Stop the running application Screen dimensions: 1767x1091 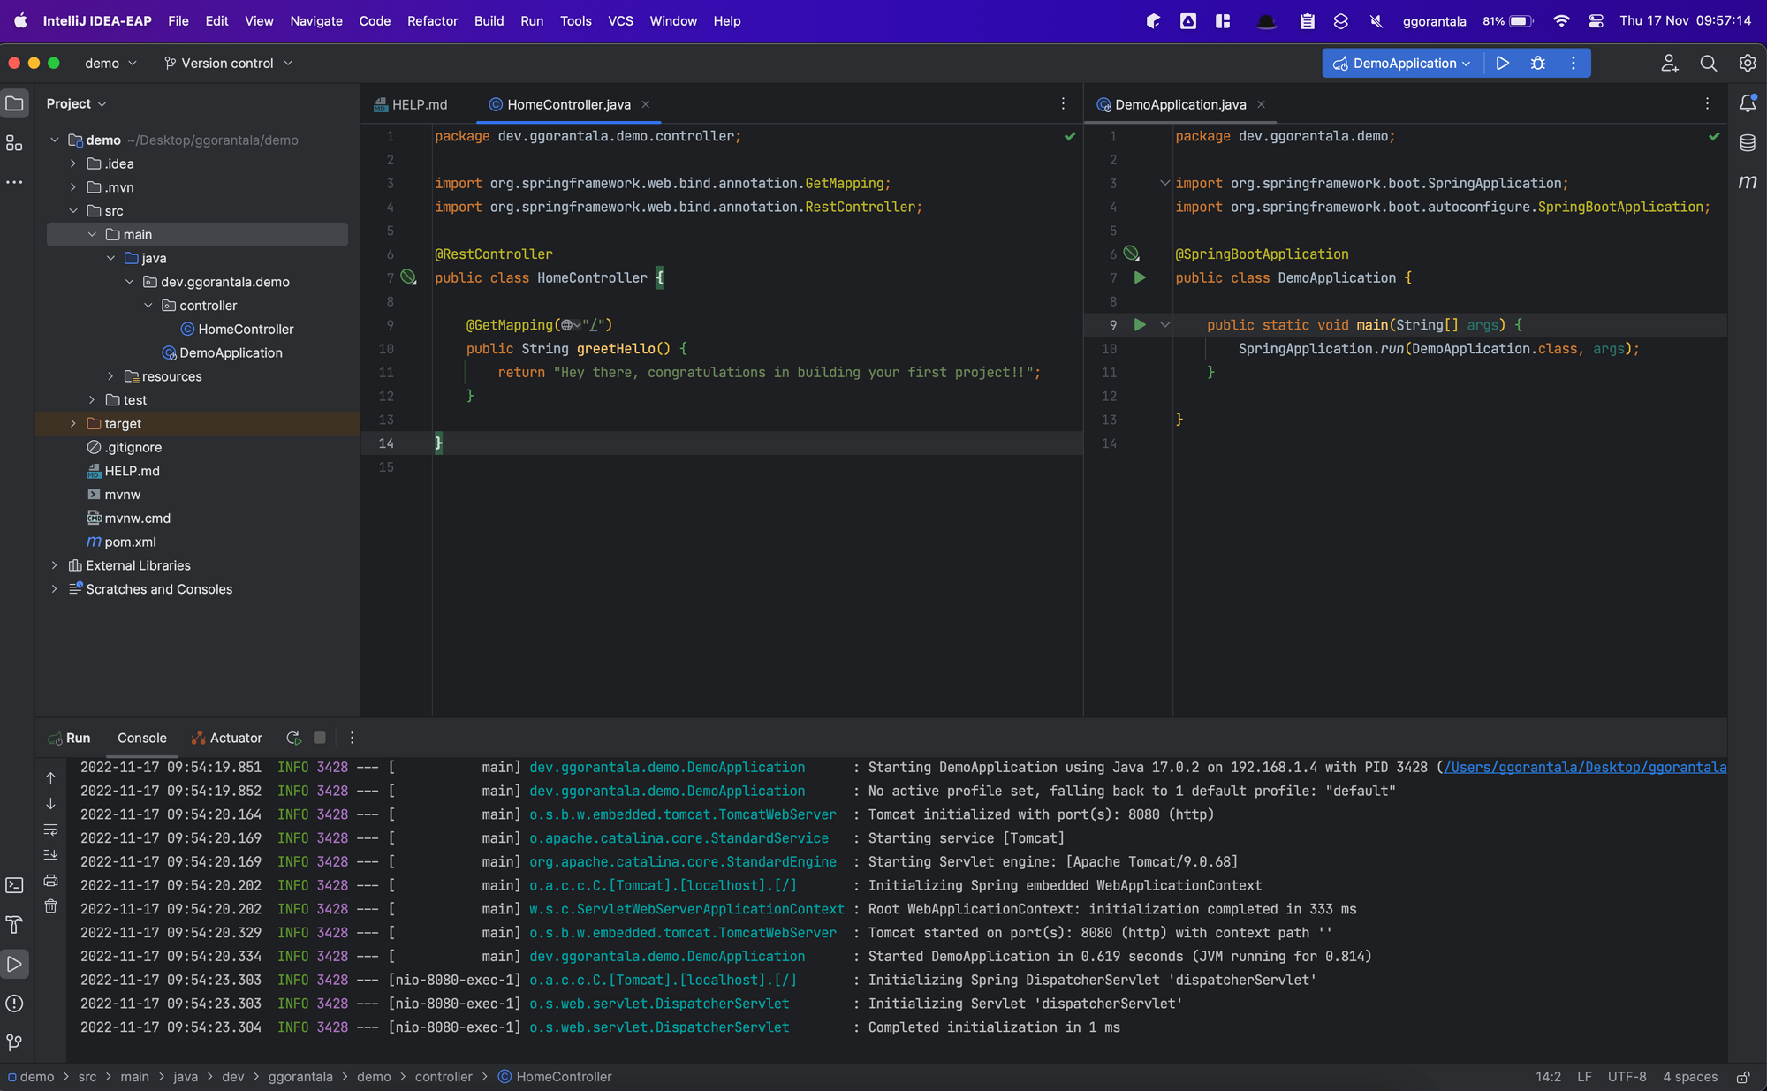(319, 737)
